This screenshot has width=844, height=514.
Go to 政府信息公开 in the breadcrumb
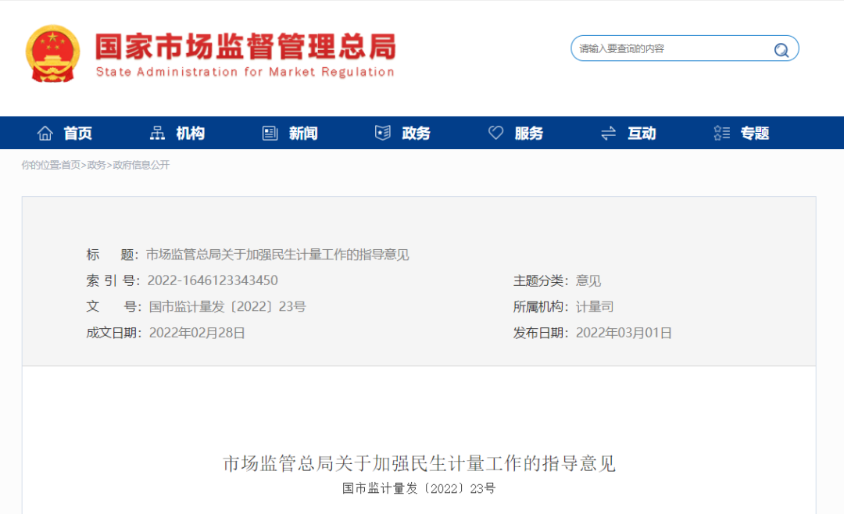[141, 166]
